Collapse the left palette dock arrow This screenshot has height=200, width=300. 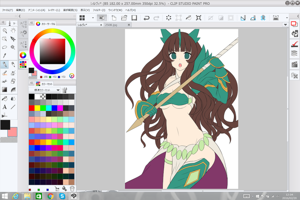click(x=19, y=16)
